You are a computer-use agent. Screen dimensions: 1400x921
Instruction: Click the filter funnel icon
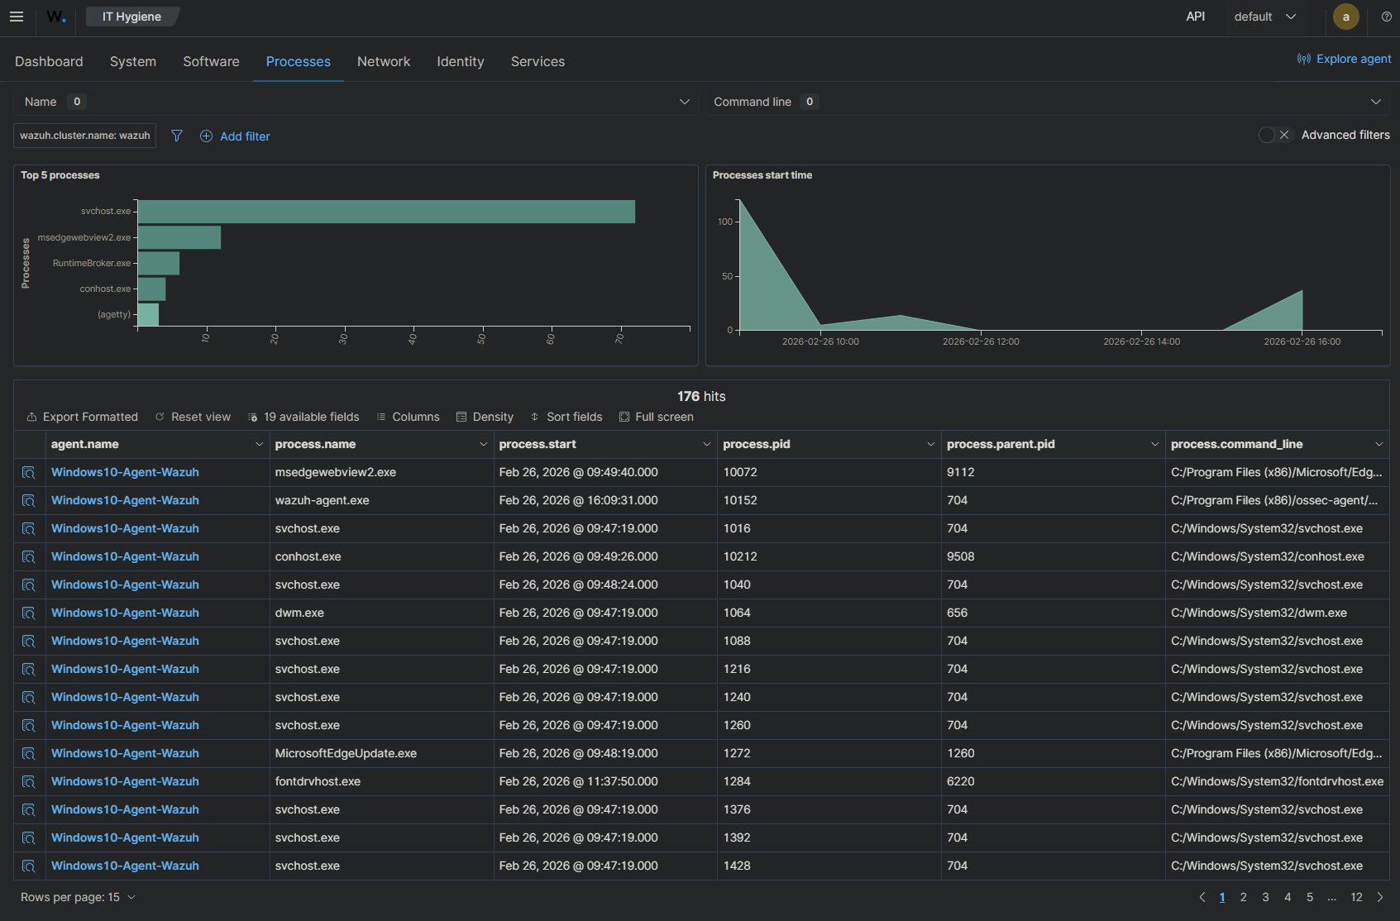177,136
